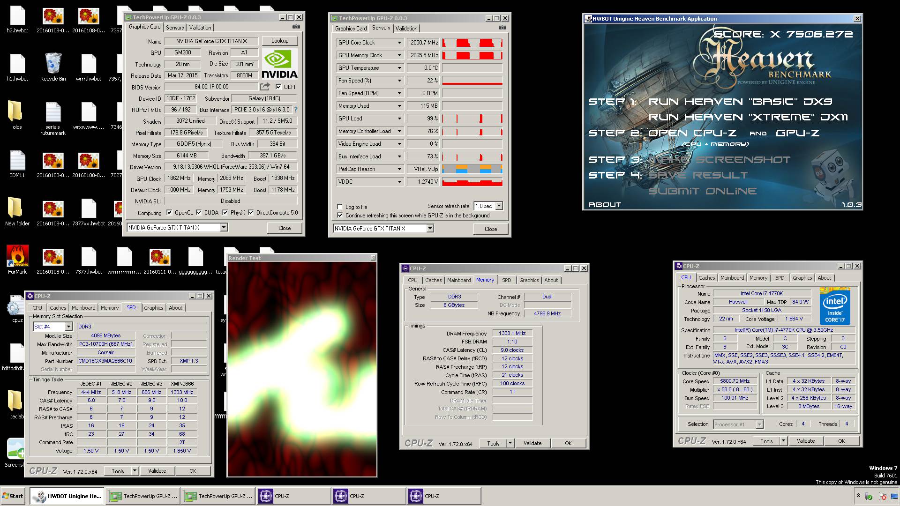900x506 pixels.
Task: Switch to Mainboard tab in CPU-Z Memory window
Action: (x=459, y=280)
